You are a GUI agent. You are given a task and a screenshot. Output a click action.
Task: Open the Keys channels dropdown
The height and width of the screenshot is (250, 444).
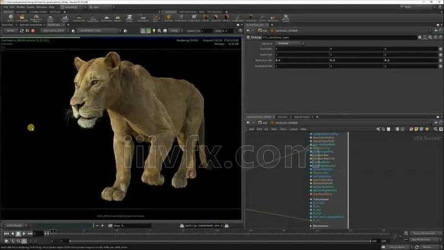pos(426,233)
